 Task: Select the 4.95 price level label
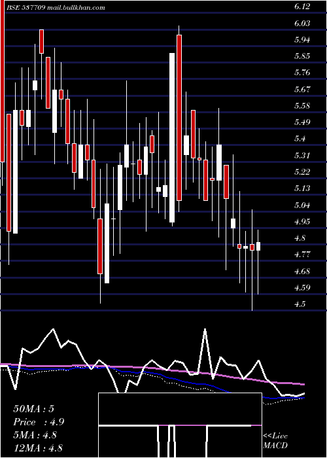(302, 221)
